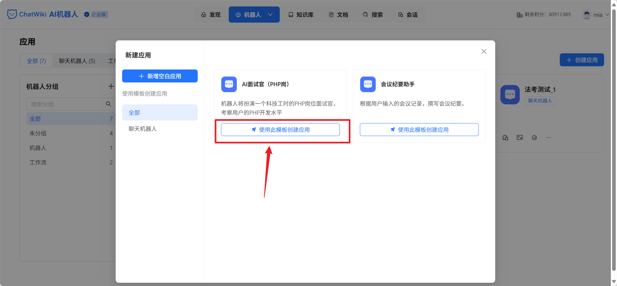Open the 搜索 navigation tab
This screenshot has width=617, height=286.
tap(373, 15)
